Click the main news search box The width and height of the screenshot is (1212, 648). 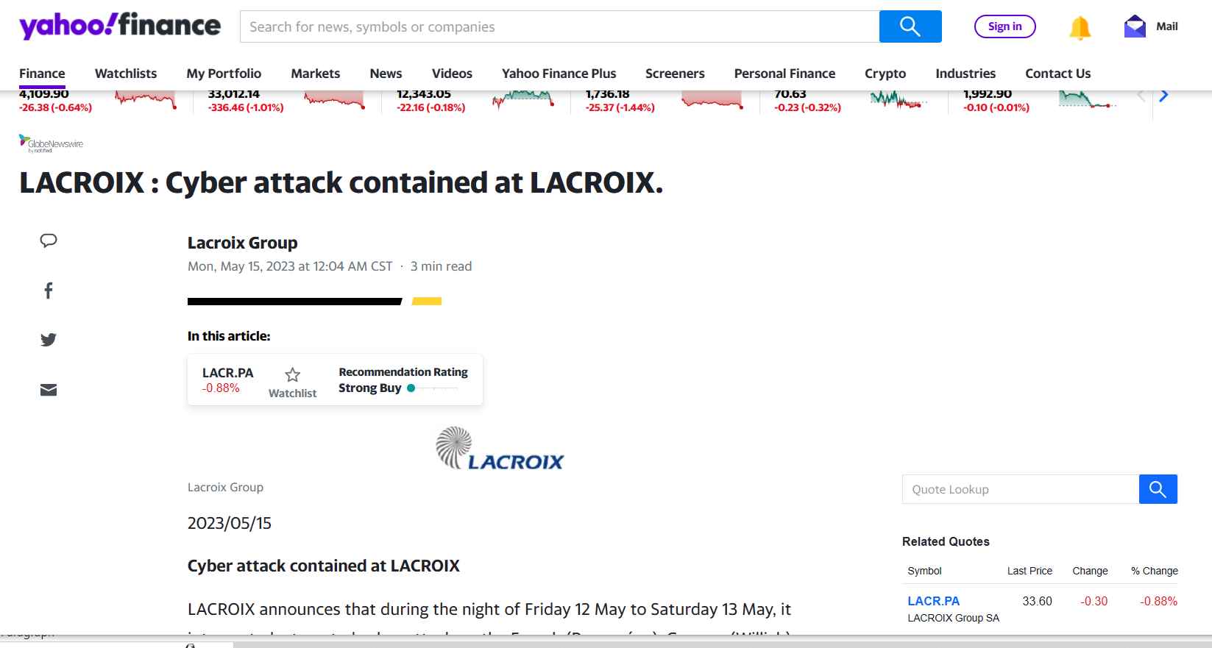pos(559,26)
